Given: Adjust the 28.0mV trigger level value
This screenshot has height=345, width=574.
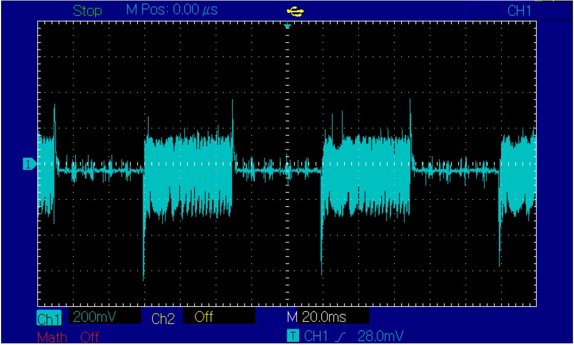Looking at the screenshot, I should click(x=380, y=336).
